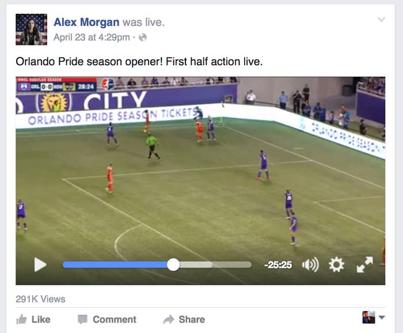Click the globe public privacy icon
This screenshot has height=333, width=403.
[x=143, y=37]
